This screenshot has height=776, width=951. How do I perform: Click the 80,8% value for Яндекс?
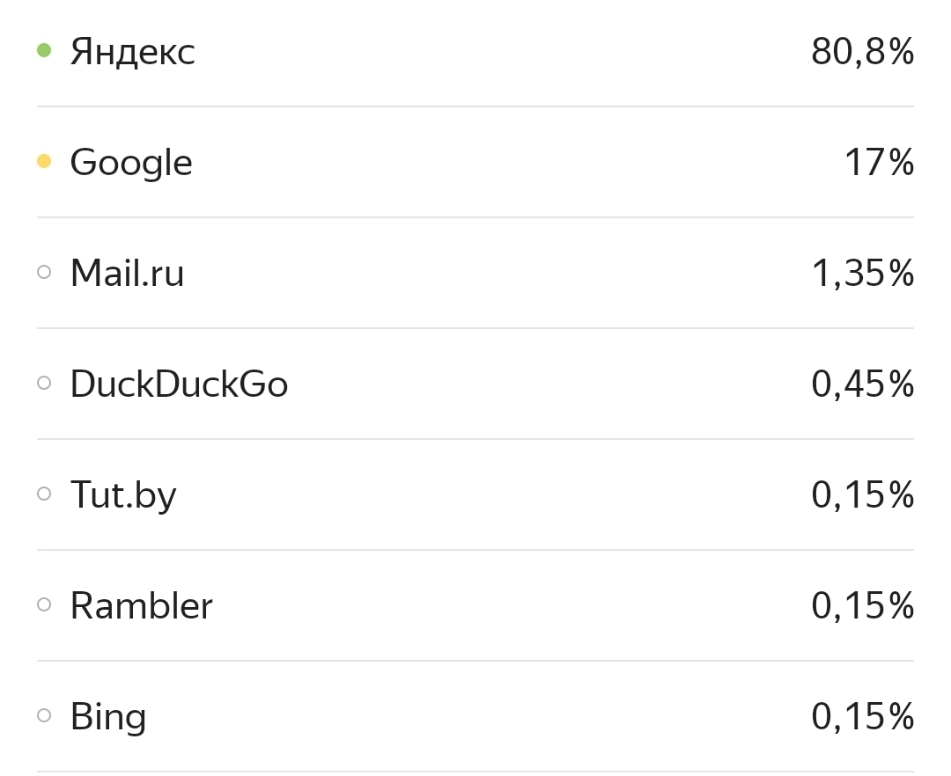click(x=863, y=53)
